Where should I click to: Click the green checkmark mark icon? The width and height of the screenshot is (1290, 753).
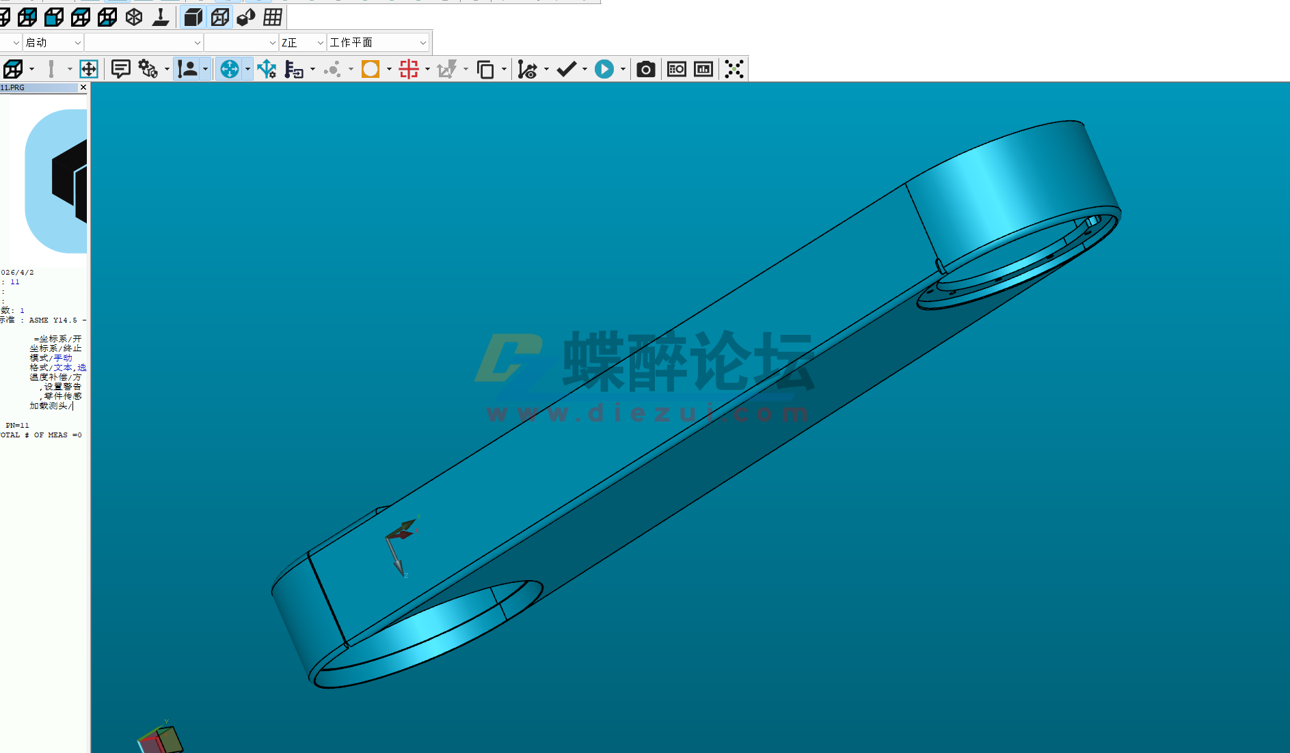pos(567,68)
